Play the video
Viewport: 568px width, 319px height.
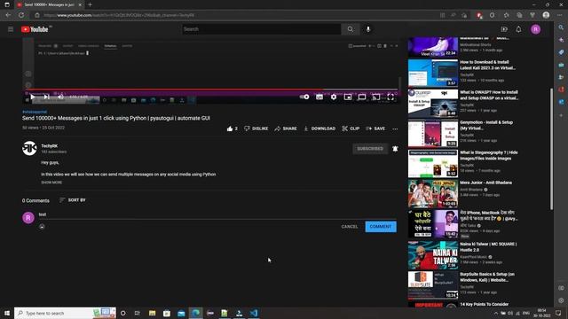tap(33, 97)
